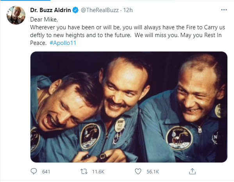Image resolution: width=234 pixels, height=182 pixels.
Task: Click the "May you Rest In" text line
Action: point(201,35)
